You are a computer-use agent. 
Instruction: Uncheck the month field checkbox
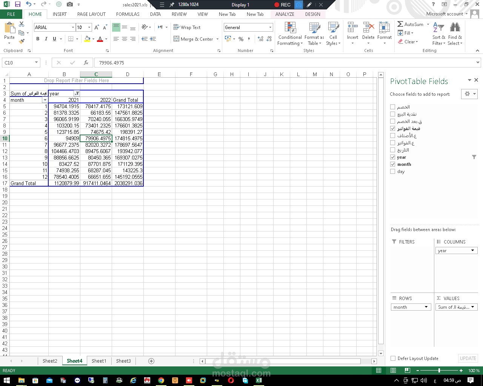tap(392, 164)
